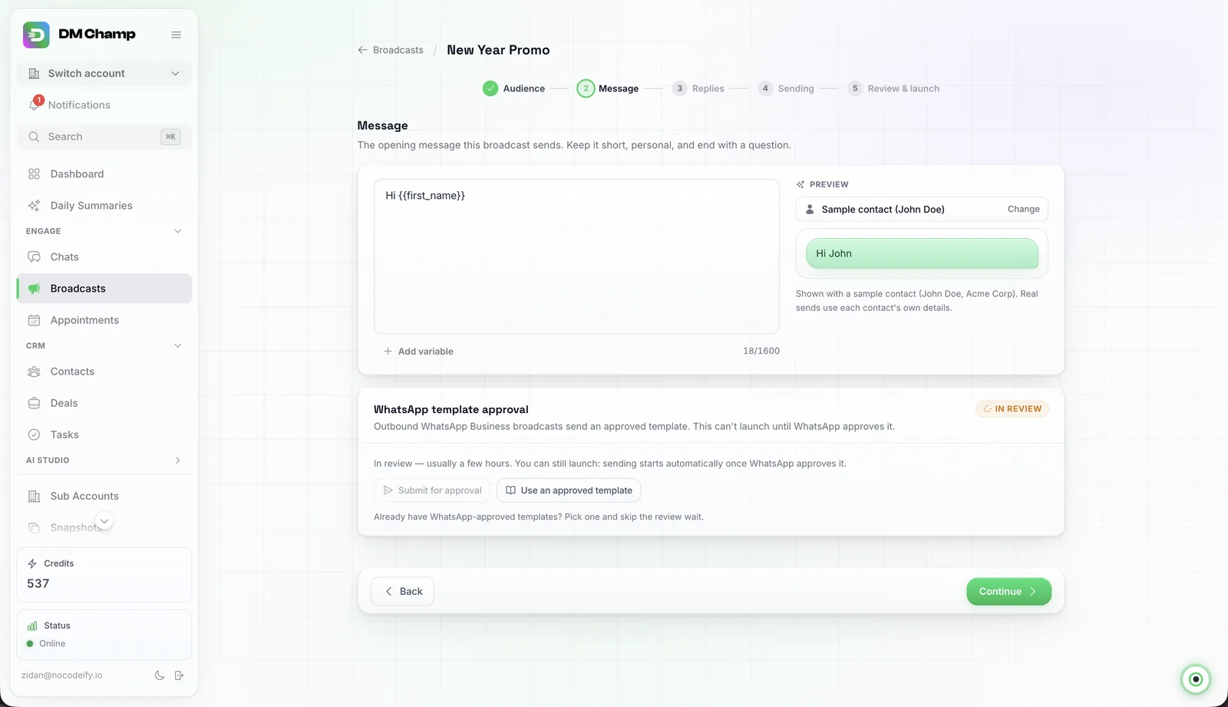Select Broadcasts in the sidebar

pos(104,289)
